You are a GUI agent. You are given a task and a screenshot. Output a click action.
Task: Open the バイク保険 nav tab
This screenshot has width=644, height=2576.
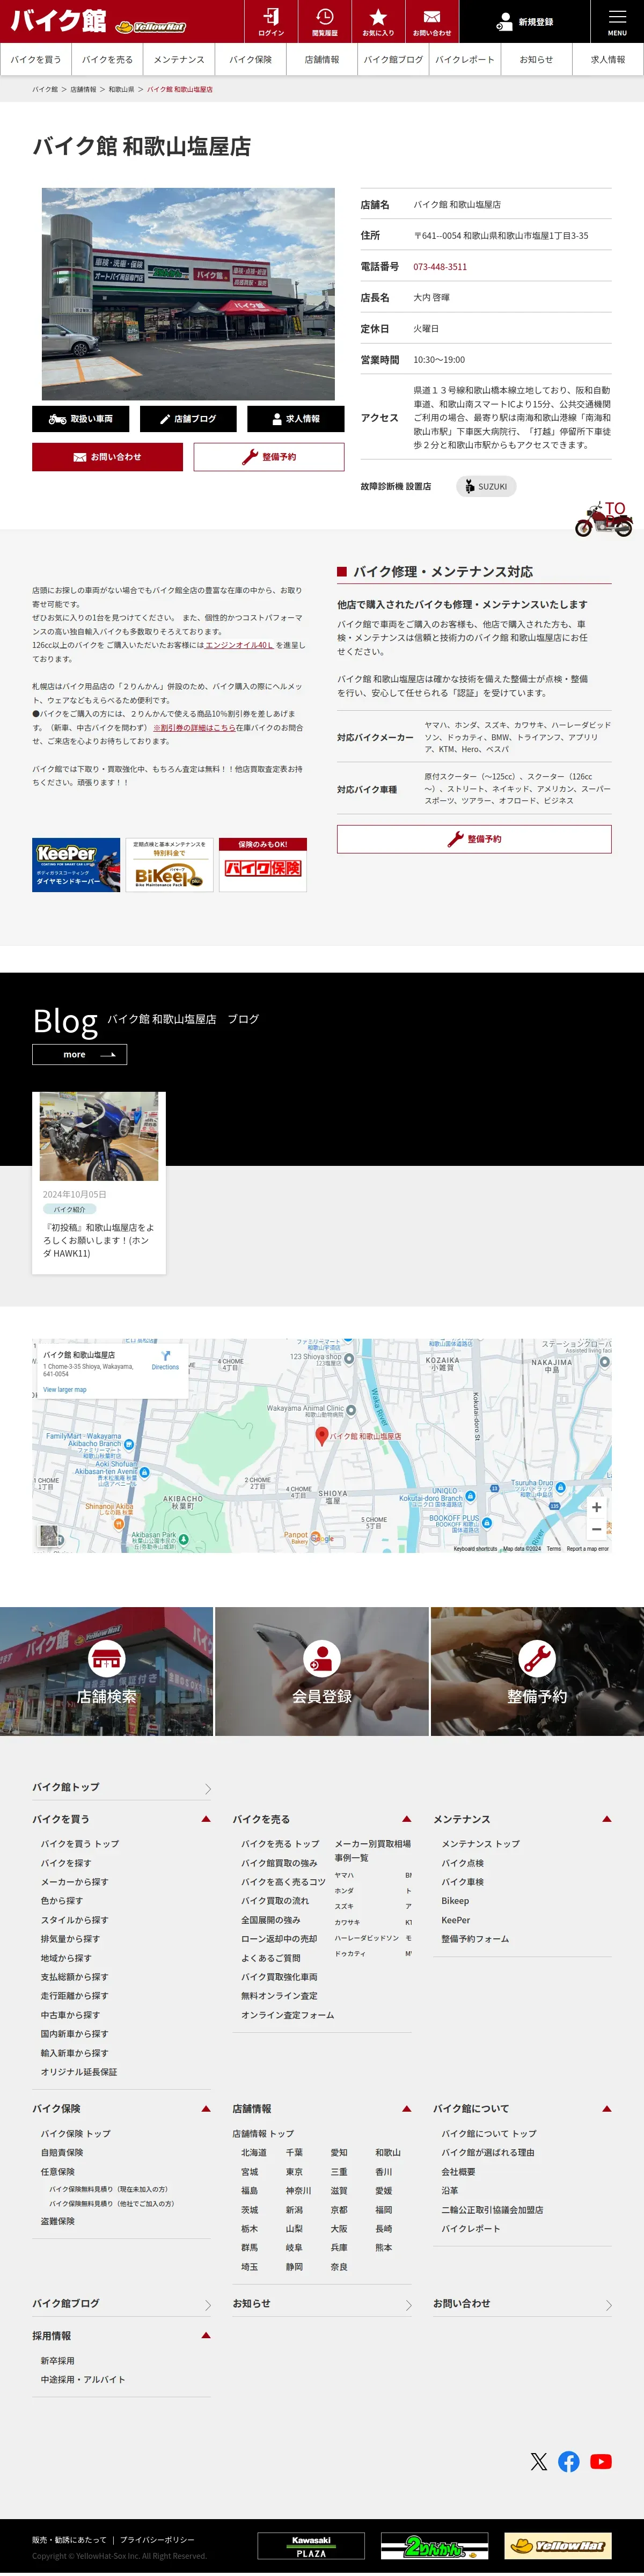pos(250,60)
